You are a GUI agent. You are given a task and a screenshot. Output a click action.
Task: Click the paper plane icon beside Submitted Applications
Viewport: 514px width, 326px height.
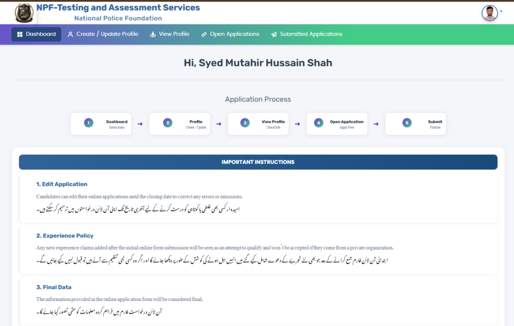(x=274, y=35)
